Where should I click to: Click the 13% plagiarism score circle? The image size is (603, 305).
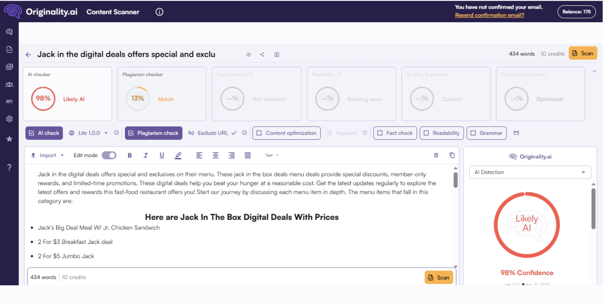click(138, 99)
